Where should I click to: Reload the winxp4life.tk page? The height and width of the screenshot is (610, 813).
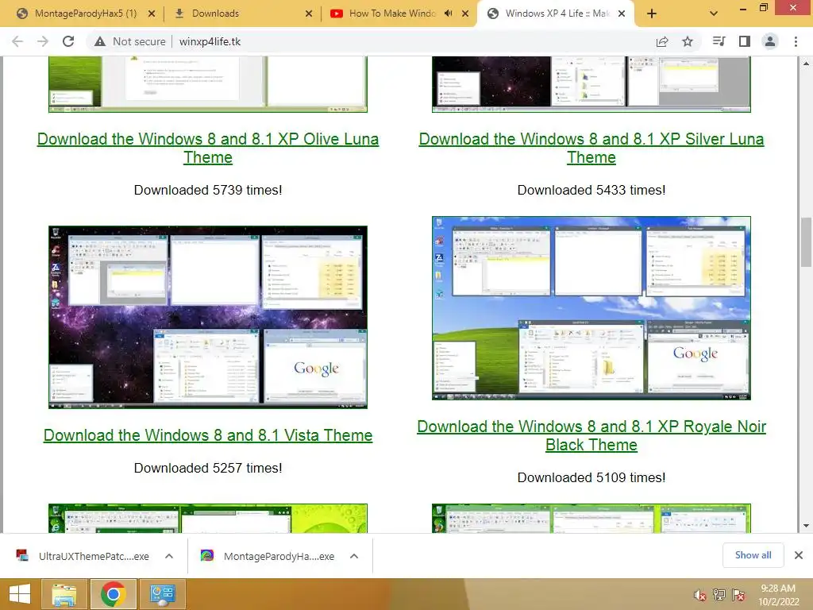click(x=68, y=41)
